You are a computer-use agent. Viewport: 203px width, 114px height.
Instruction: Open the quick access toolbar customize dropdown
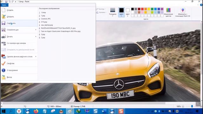16,2
